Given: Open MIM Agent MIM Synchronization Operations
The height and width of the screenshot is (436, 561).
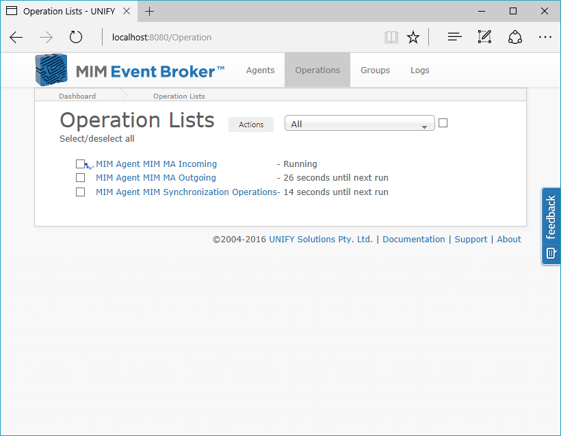Looking at the screenshot, I should pyautogui.click(x=186, y=192).
